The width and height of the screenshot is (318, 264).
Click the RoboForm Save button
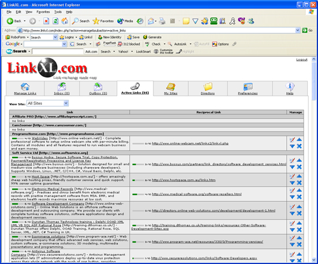pyautogui.click(x=133, y=37)
